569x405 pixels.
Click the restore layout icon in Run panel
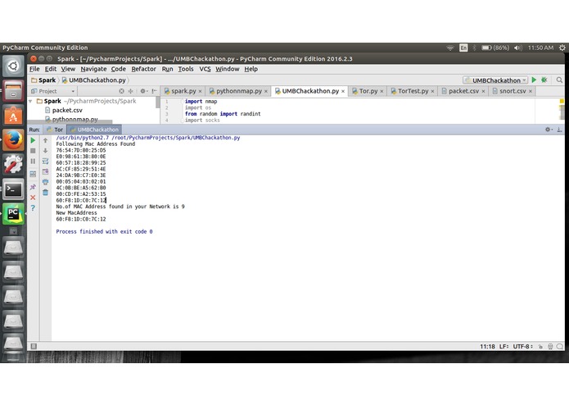tap(33, 174)
